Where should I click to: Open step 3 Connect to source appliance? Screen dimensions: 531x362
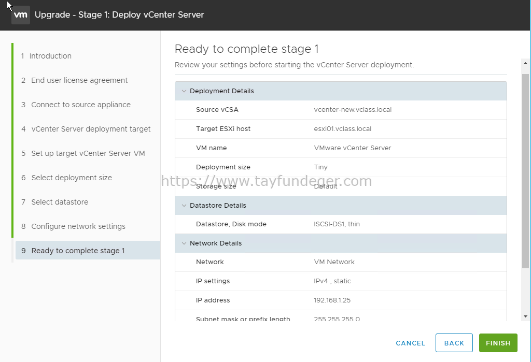point(76,105)
